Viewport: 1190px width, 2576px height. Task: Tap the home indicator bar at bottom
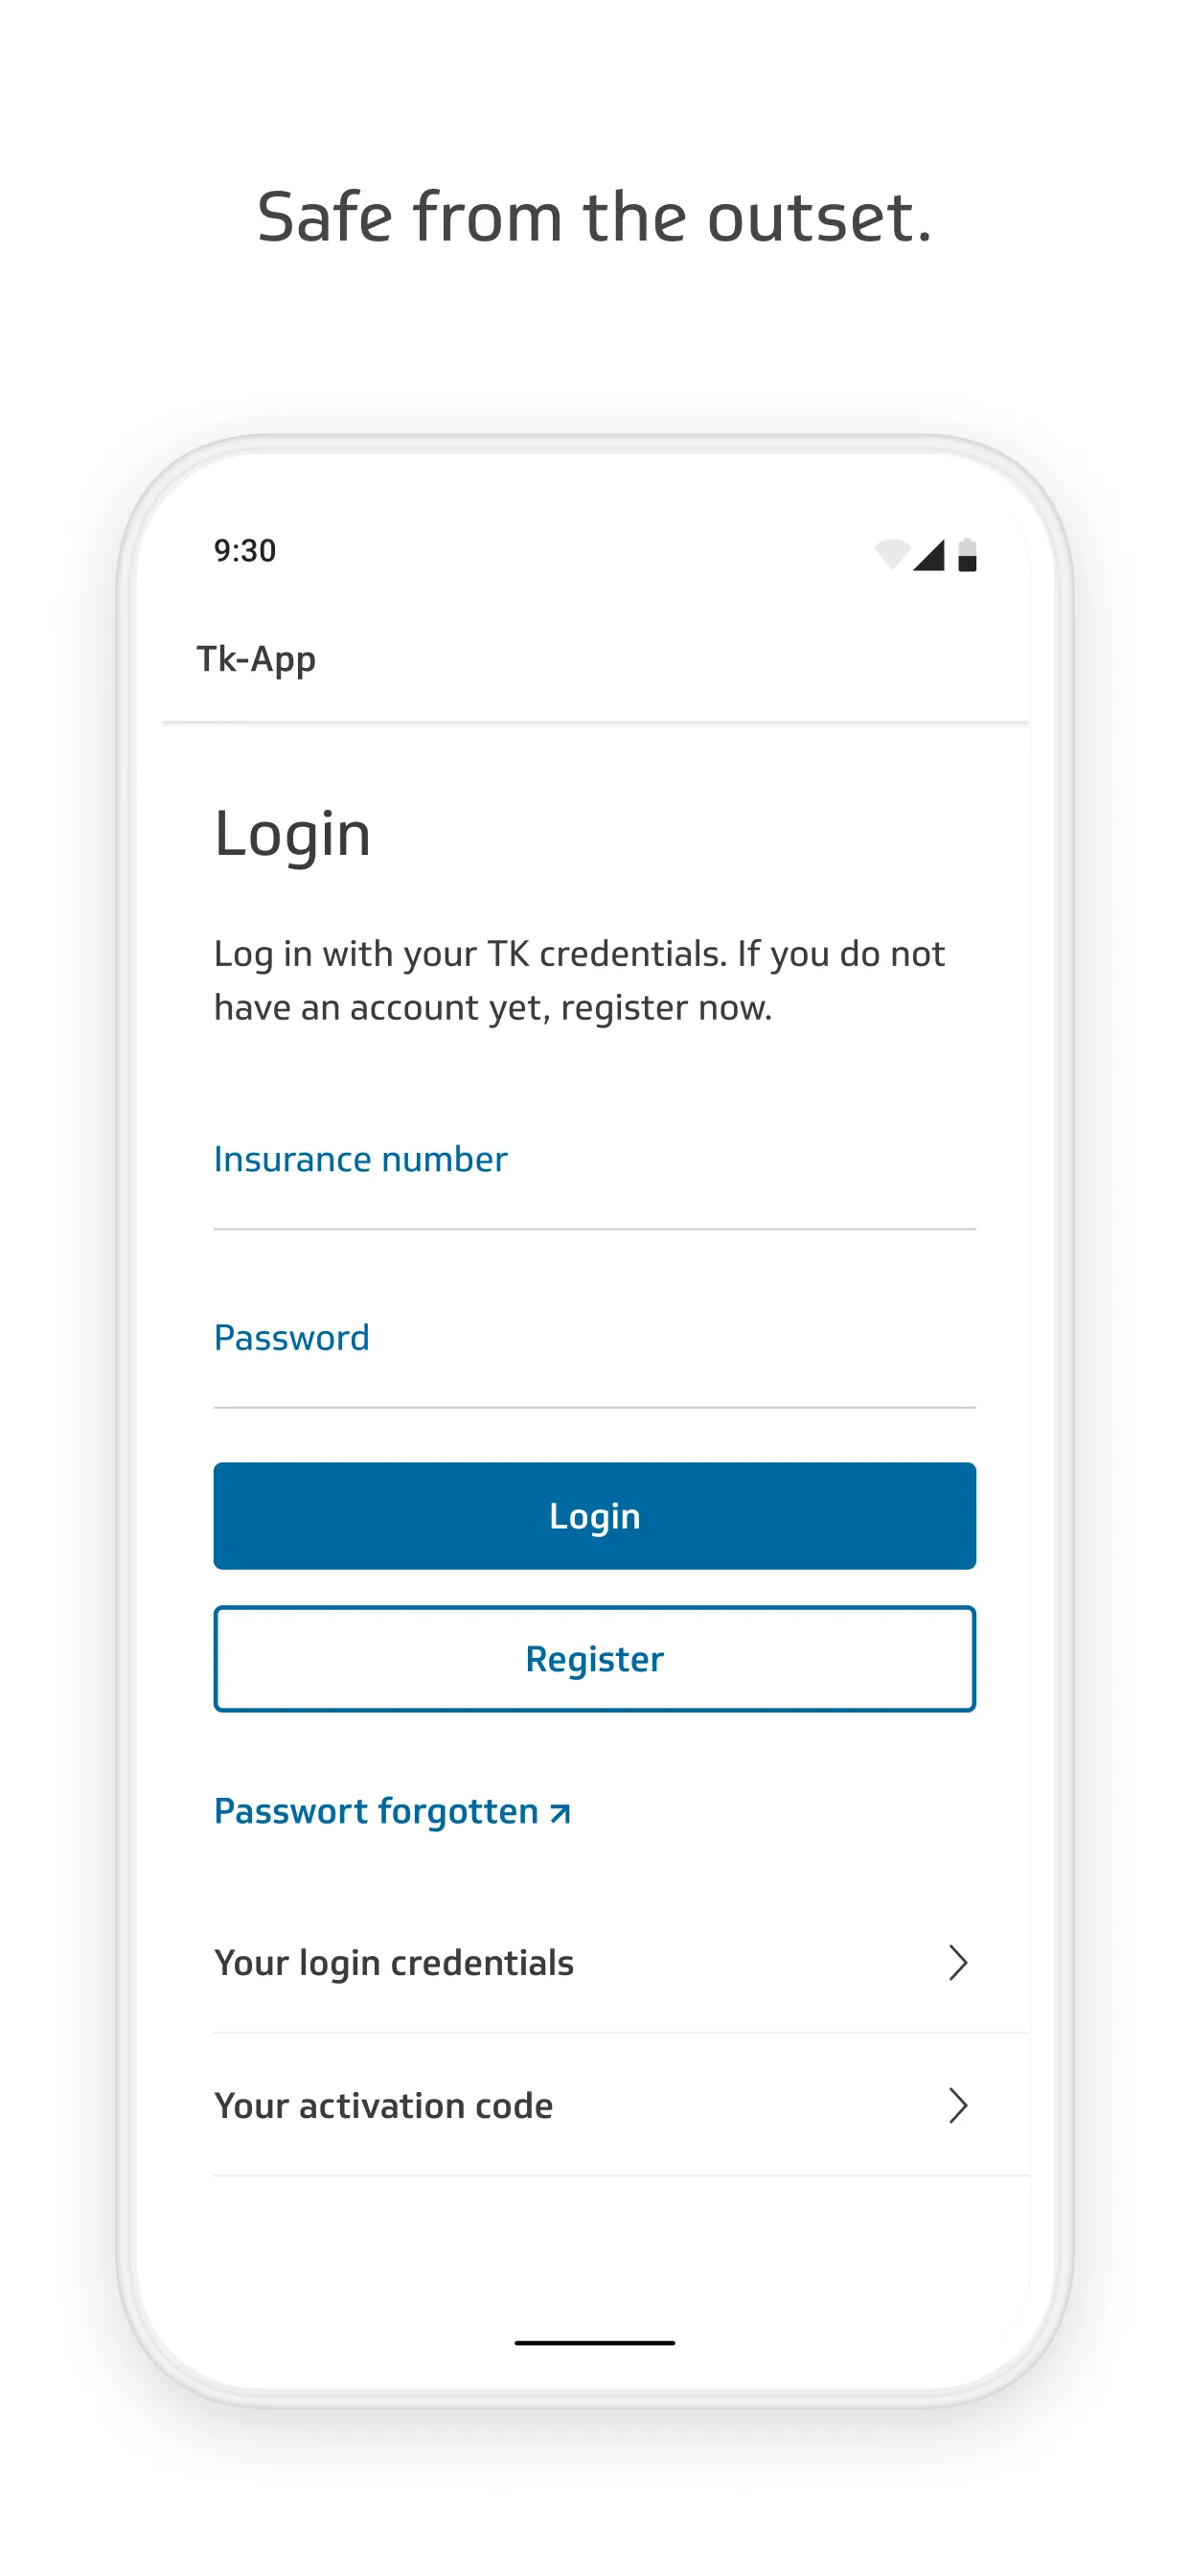click(x=594, y=2342)
